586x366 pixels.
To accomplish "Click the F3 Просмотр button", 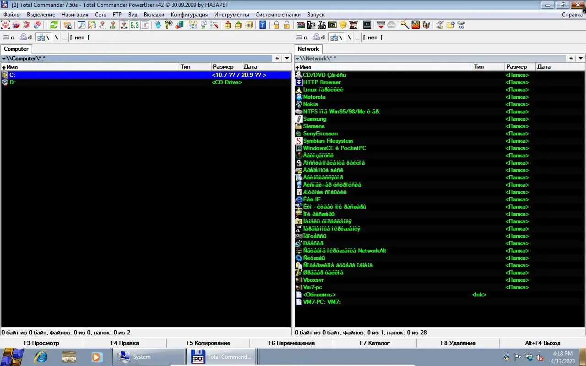I will click(x=42, y=343).
